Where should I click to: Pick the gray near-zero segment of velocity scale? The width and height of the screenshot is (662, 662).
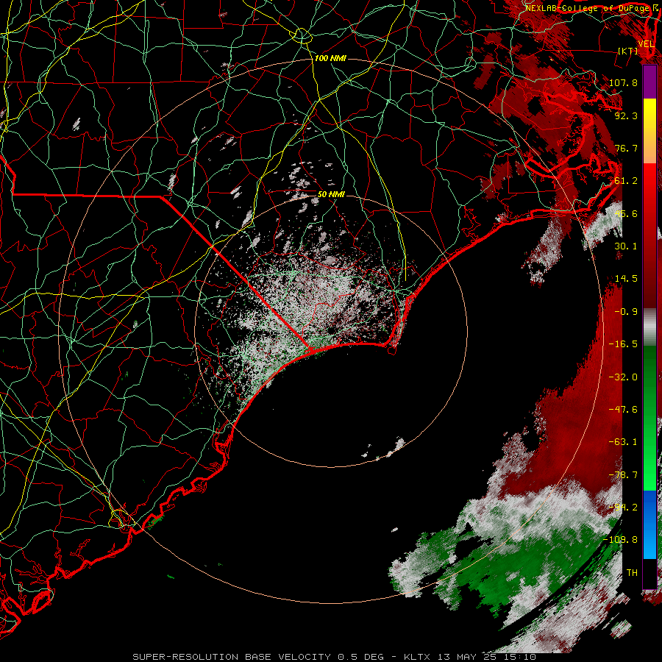point(649,327)
